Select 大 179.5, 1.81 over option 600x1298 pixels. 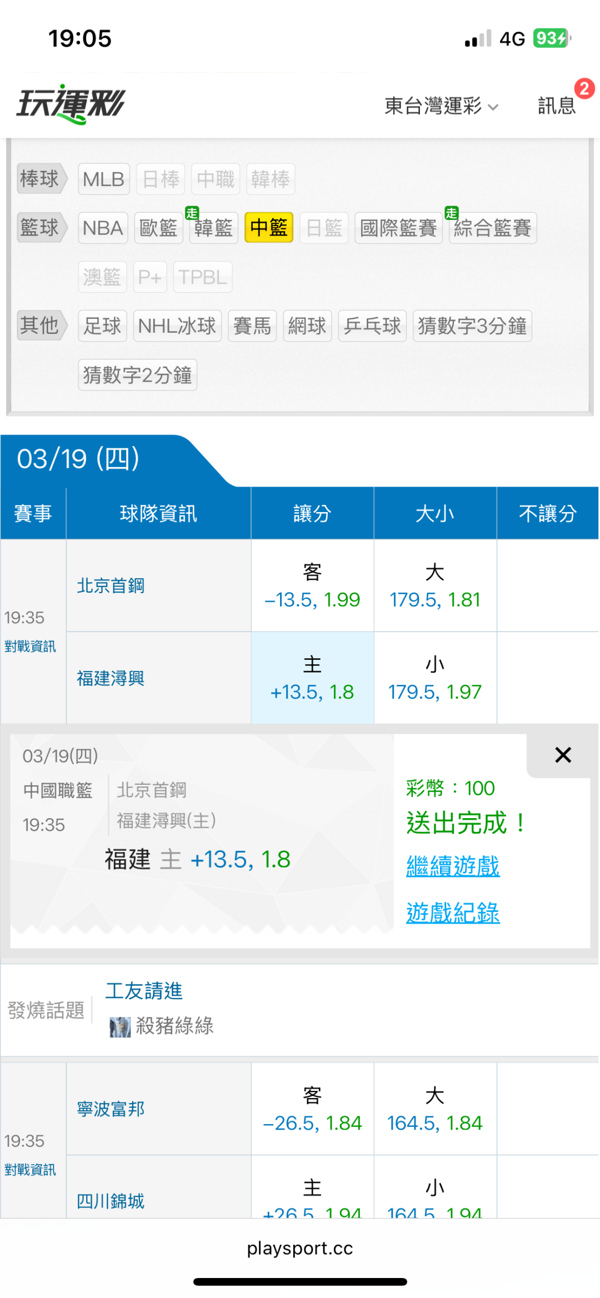[x=435, y=586]
